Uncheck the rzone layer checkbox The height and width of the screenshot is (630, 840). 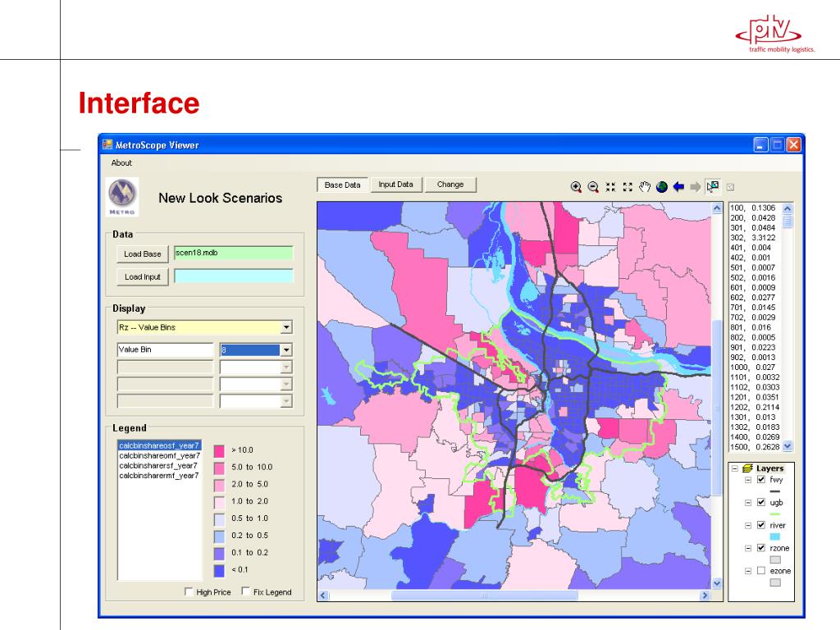(x=761, y=548)
